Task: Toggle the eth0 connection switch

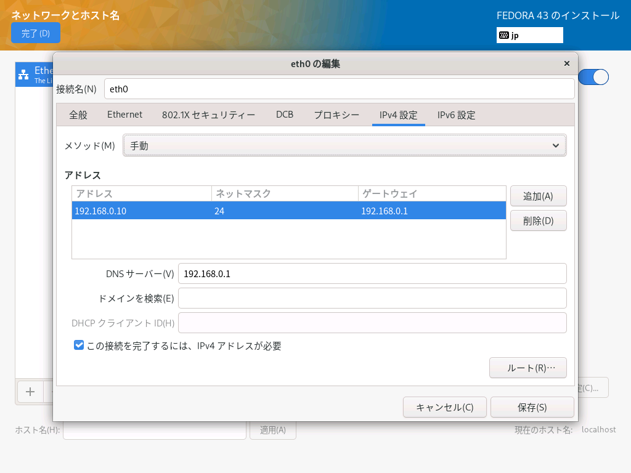Action: [593, 77]
